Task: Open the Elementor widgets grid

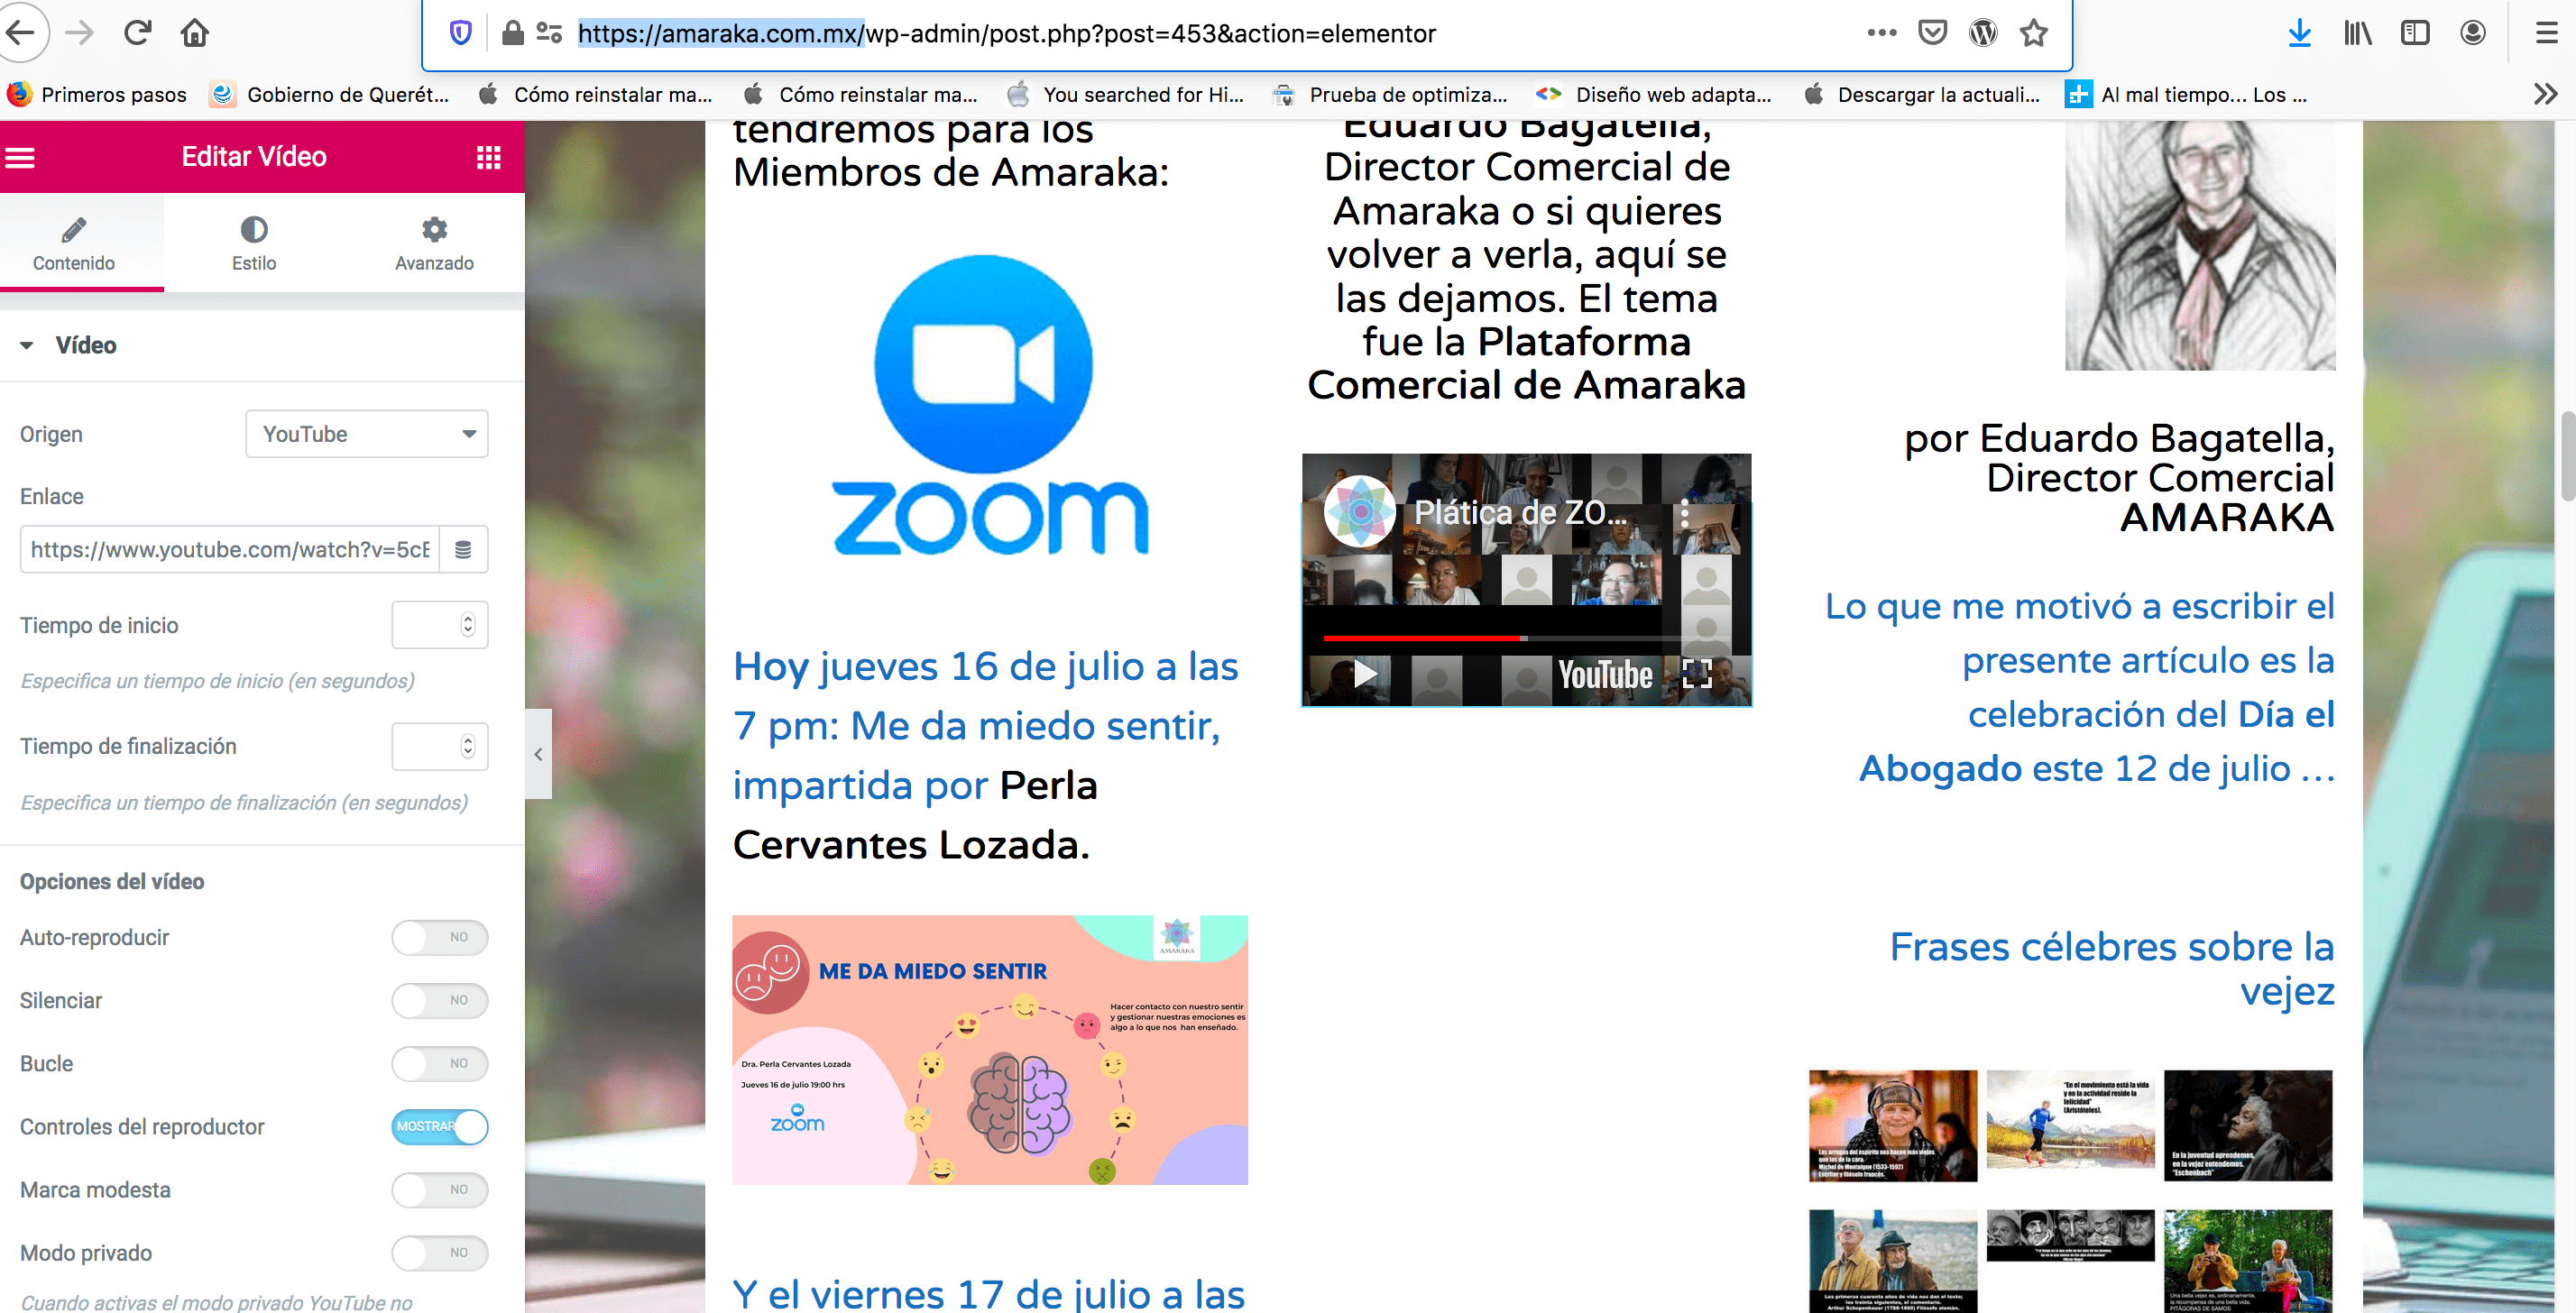Action: click(488, 157)
